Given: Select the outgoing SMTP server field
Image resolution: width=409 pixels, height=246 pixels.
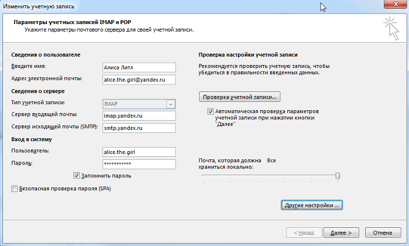Looking at the screenshot, I should click(138, 127).
